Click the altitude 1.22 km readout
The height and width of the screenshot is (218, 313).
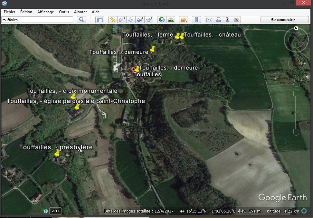(x=283, y=211)
